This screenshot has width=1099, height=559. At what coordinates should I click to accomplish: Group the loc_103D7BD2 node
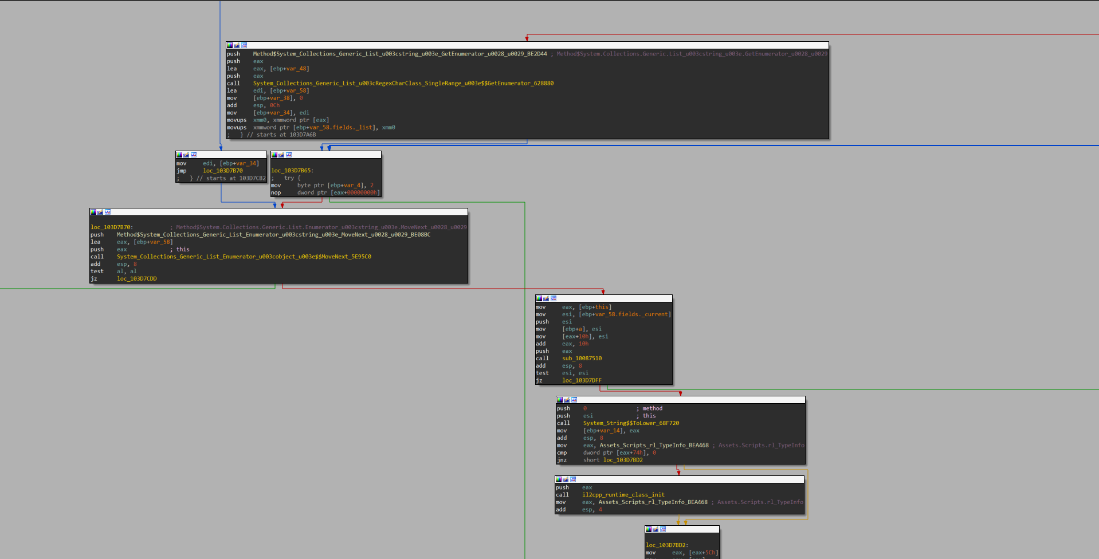pyautogui.click(x=663, y=529)
